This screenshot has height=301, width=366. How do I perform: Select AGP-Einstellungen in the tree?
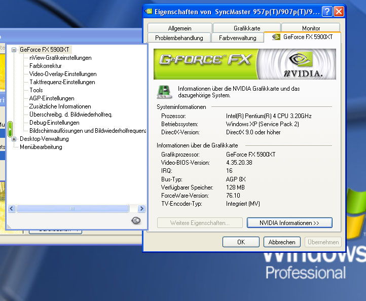click(x=52, y=98)
